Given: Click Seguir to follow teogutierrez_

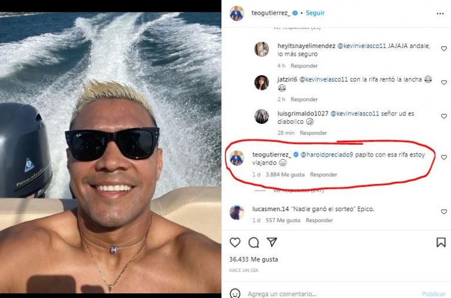Looking at the screenshot, I should [315, 13].
